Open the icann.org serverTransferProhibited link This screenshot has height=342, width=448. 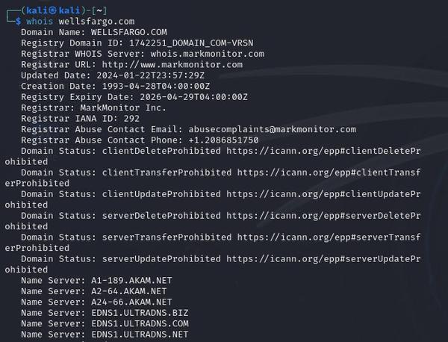tap(329, 237)
